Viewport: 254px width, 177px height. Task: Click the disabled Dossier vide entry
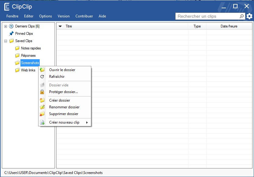(65, 85)
